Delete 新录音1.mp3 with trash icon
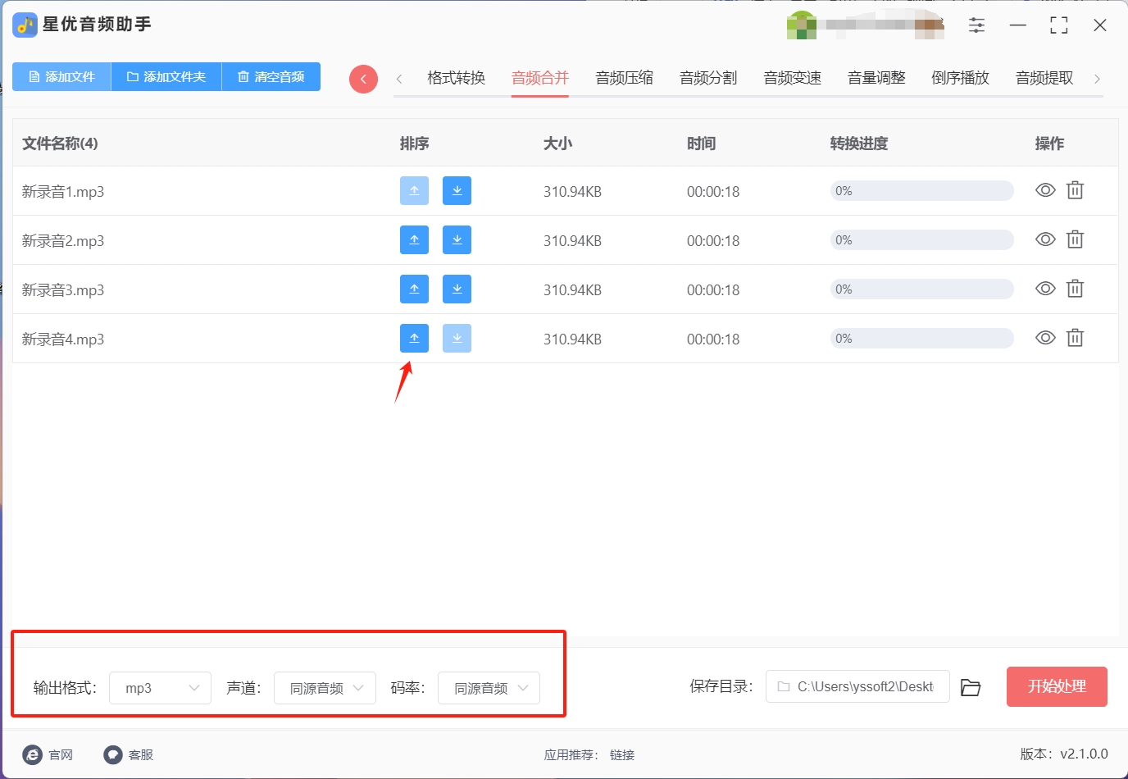Viewport: 1128px width, 779px height. [x=1075, y=190]
